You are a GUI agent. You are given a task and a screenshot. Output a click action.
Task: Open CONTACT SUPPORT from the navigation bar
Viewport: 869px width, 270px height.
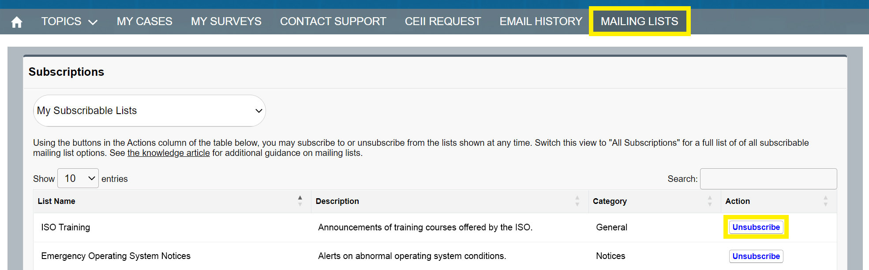[x=333, y=21]
